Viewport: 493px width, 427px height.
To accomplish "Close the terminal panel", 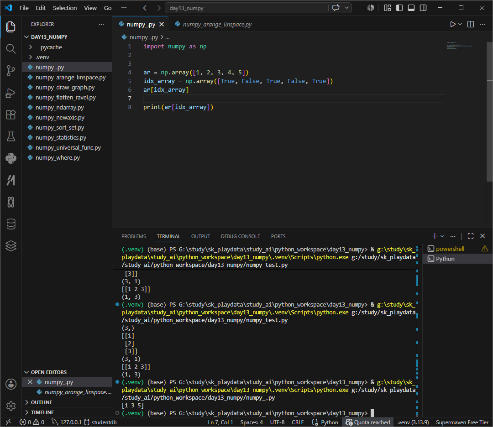I will (x=483, y=236).
